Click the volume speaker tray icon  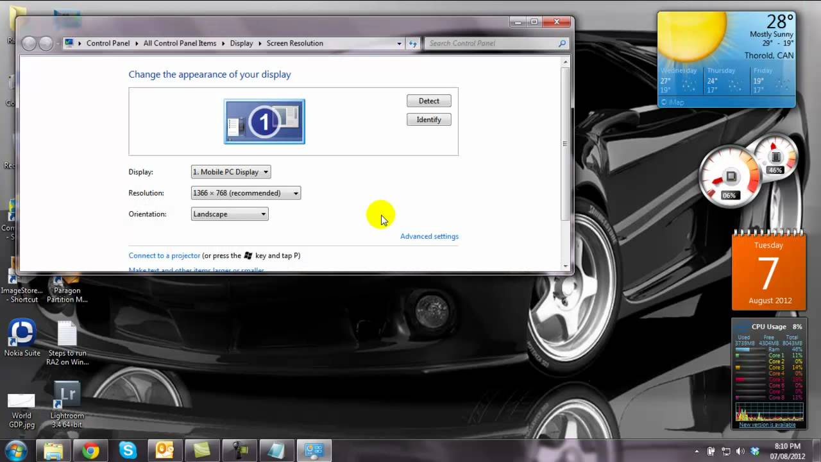741,451
